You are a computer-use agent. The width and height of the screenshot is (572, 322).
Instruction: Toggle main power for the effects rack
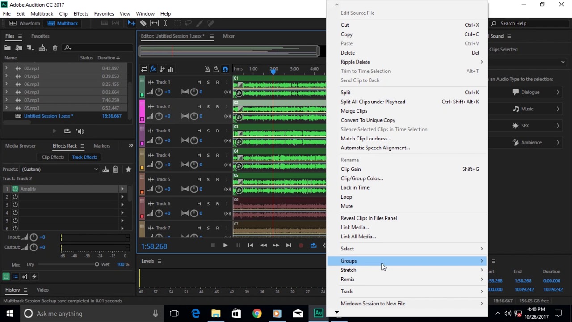6,276
